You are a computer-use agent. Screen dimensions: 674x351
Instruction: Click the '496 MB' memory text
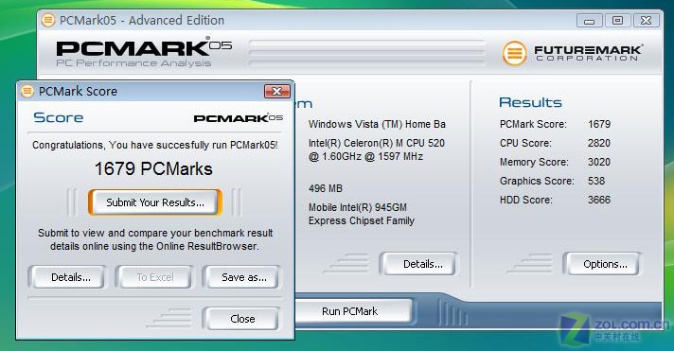click(326, 188)
